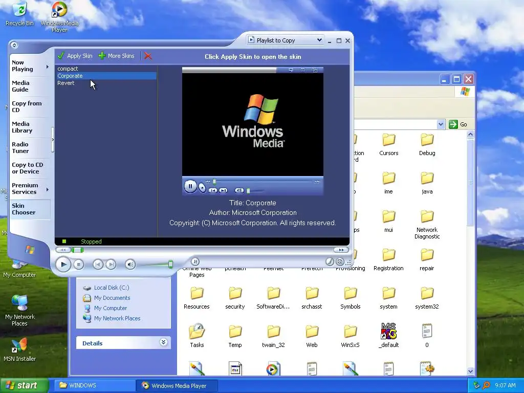This screenshot has height=393, width=524.
Task: Select the _default MS-DOS shortcut icon
Action: [x=389, y=331]
